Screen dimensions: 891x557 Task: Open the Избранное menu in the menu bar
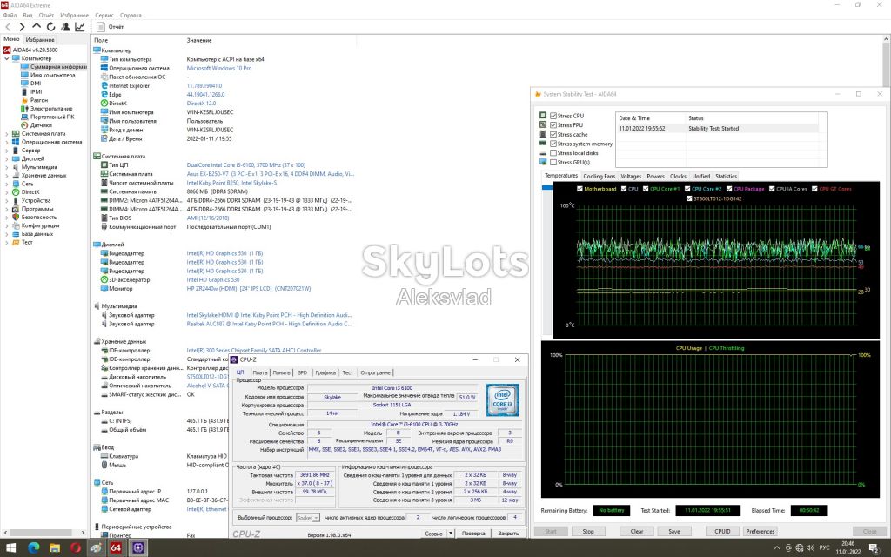75,16
